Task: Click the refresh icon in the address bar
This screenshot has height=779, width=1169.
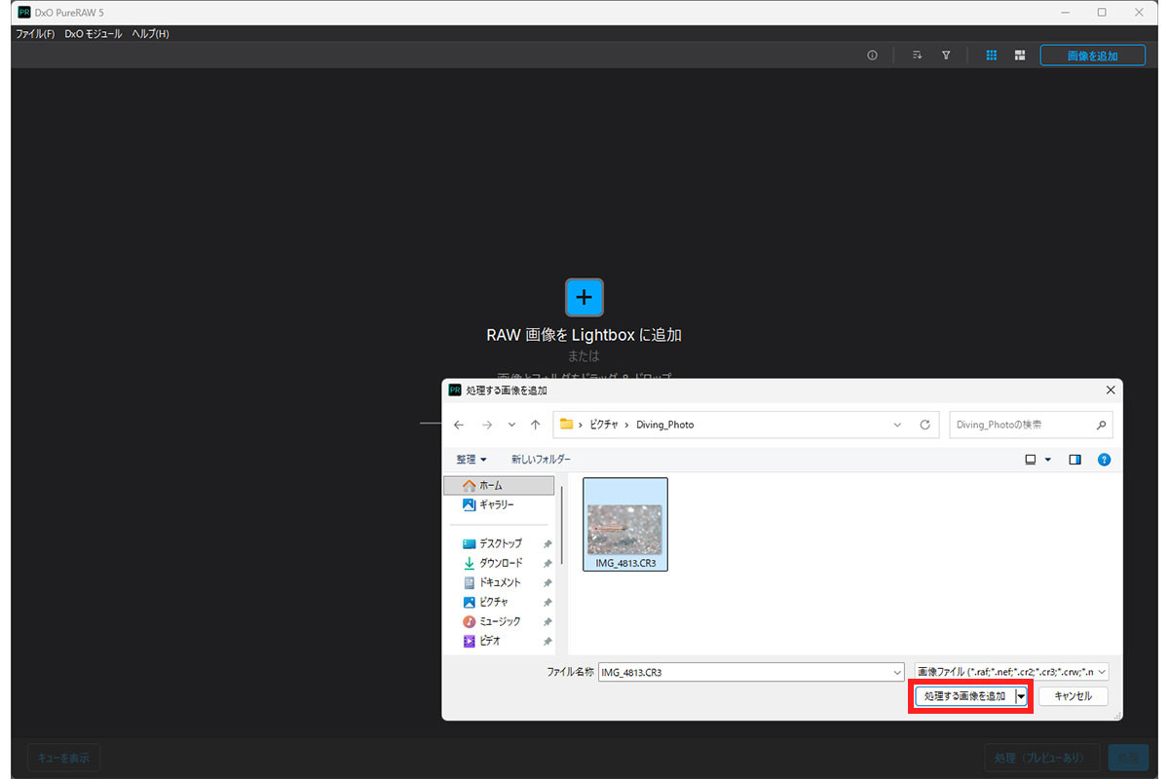Action: (x=924, y=425)
